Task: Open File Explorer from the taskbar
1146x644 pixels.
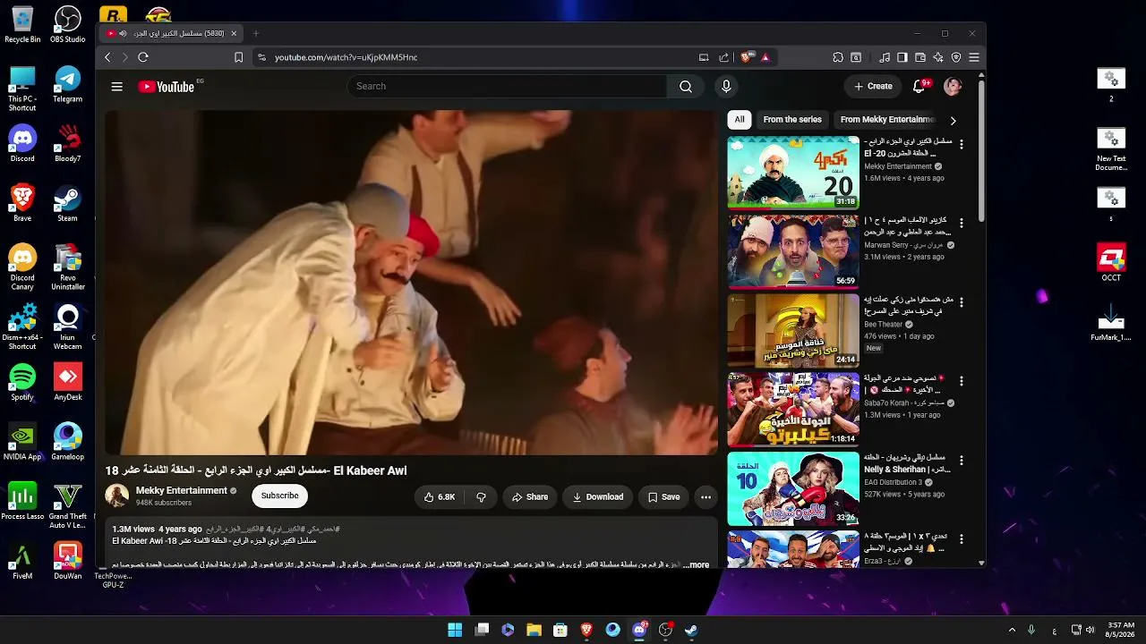Action: (534, 630)
